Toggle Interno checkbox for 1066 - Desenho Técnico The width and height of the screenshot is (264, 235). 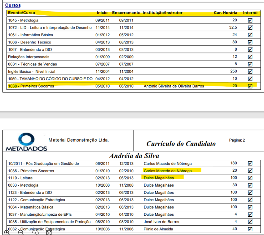pyautogui.click(x=250, y=42)
